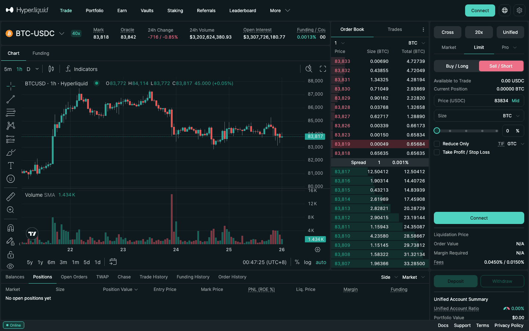Enter chart fullscreen mode

point(323,69)
